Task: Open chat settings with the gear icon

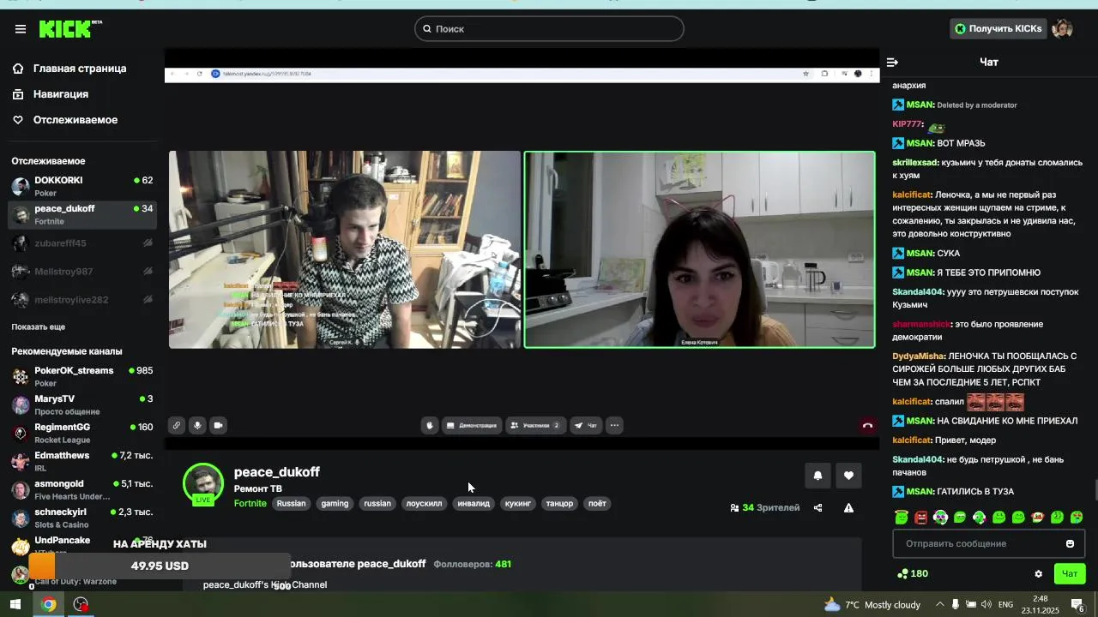Action: [x=1039, y=574]
